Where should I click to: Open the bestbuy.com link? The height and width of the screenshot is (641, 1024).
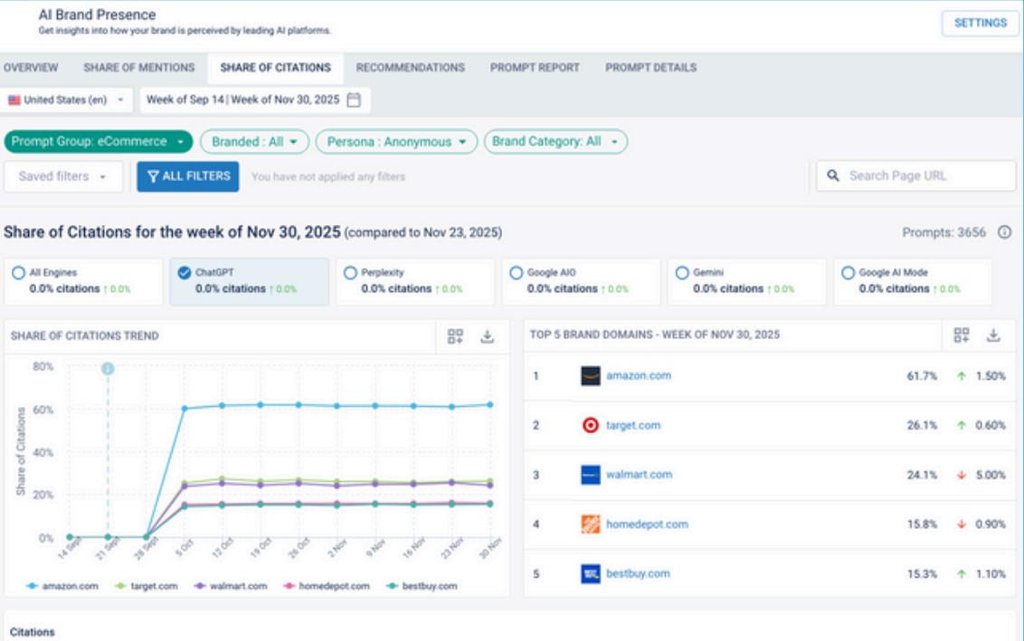pyautogui.click(x=638, y=574)
